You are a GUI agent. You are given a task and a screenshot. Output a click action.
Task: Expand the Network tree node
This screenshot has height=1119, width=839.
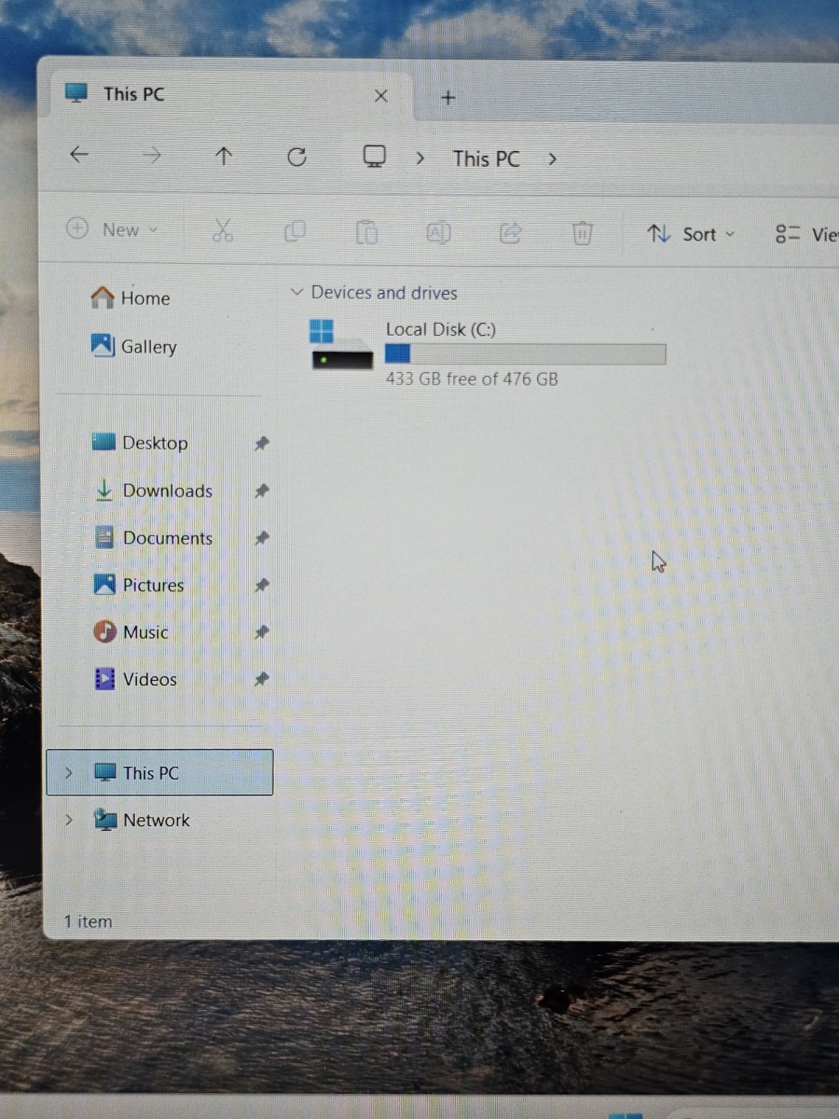(x=69, y=820)
